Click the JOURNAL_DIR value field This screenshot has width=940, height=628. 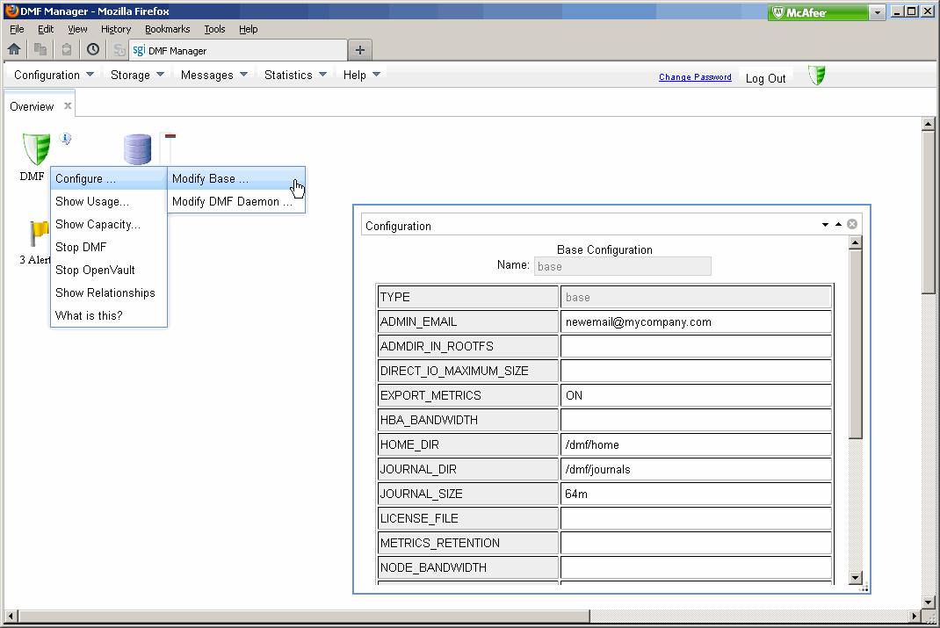pyautogui.click(x=696, y=469)
